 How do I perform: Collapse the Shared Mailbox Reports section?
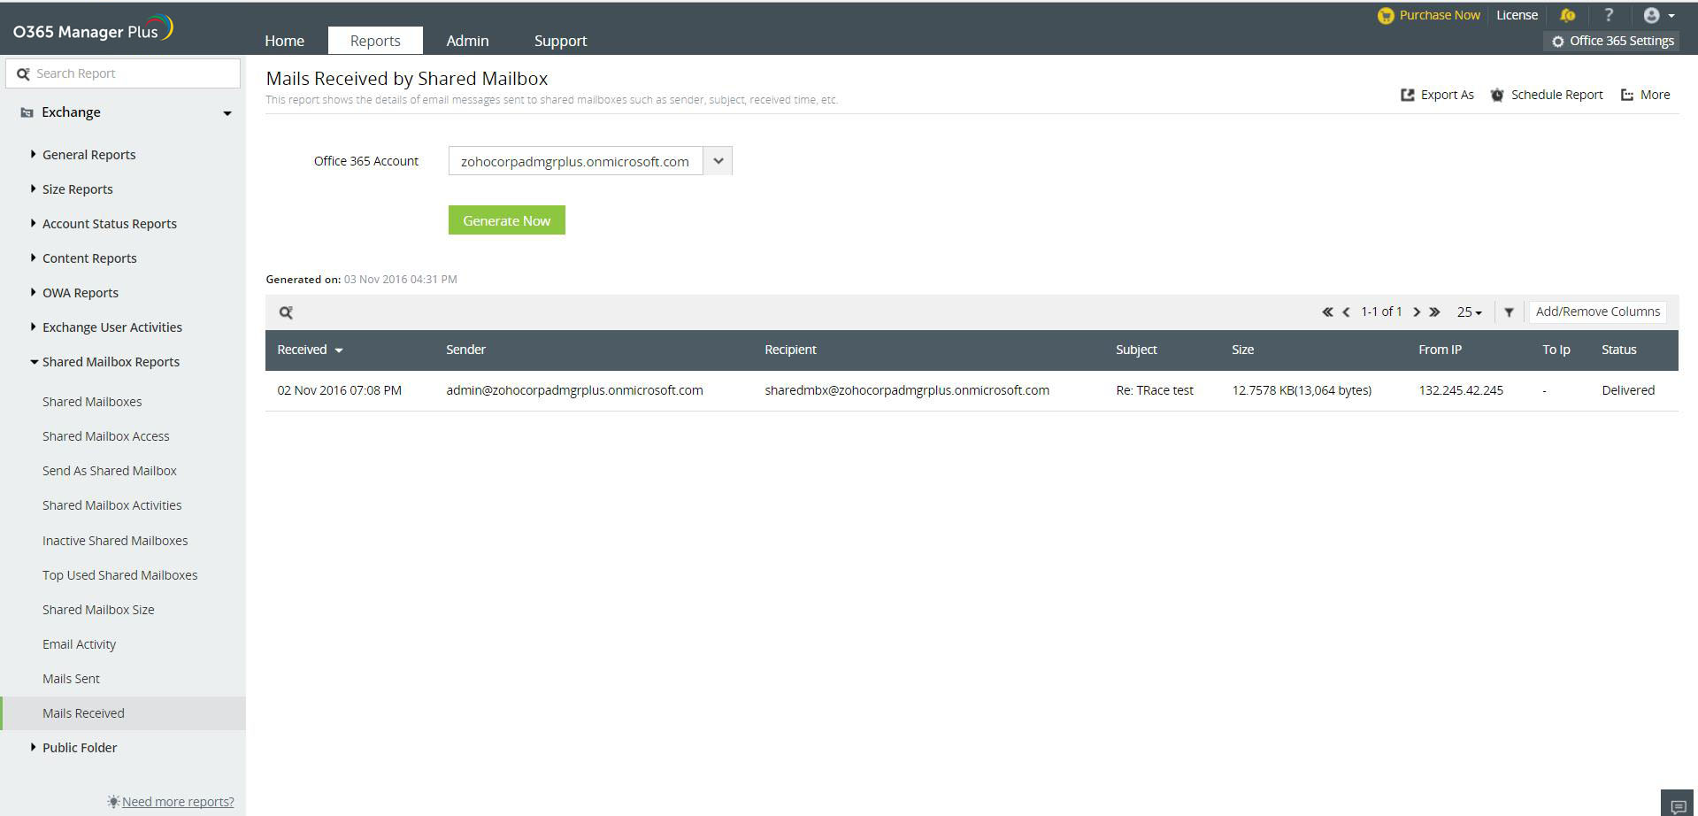coord(111,362)
